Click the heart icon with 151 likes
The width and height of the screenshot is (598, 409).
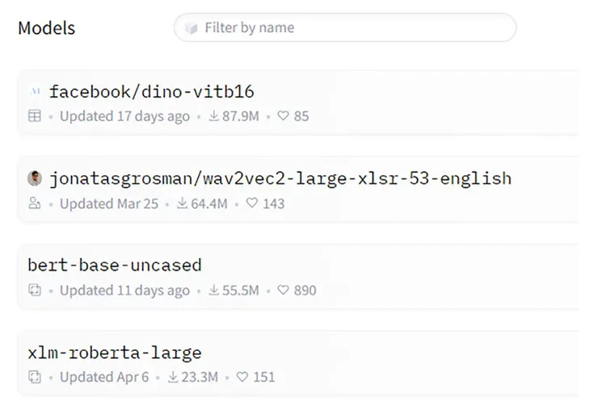click(242, 377)
